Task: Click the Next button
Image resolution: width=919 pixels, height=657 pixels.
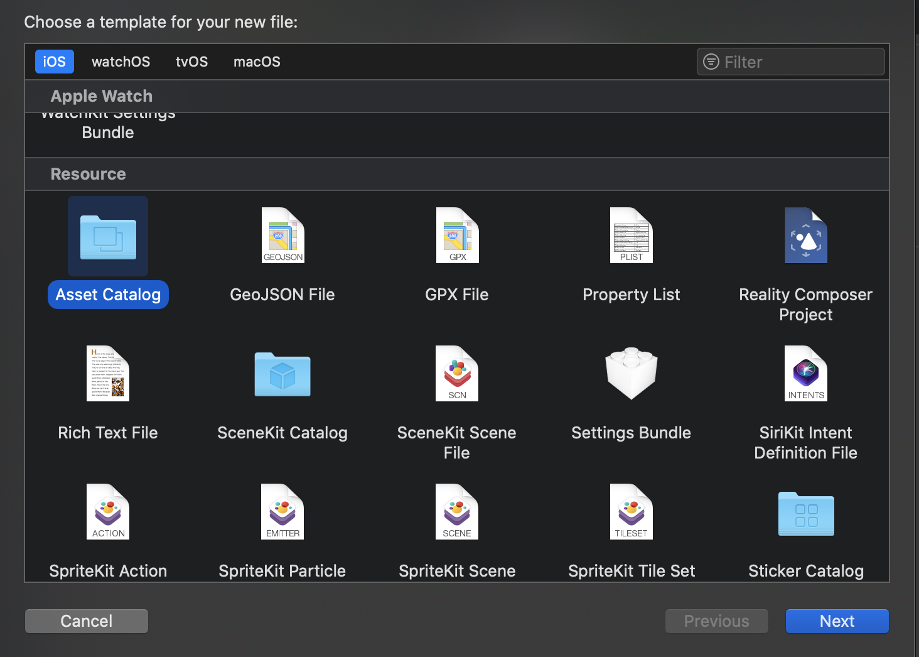Action: click(837, 621)
